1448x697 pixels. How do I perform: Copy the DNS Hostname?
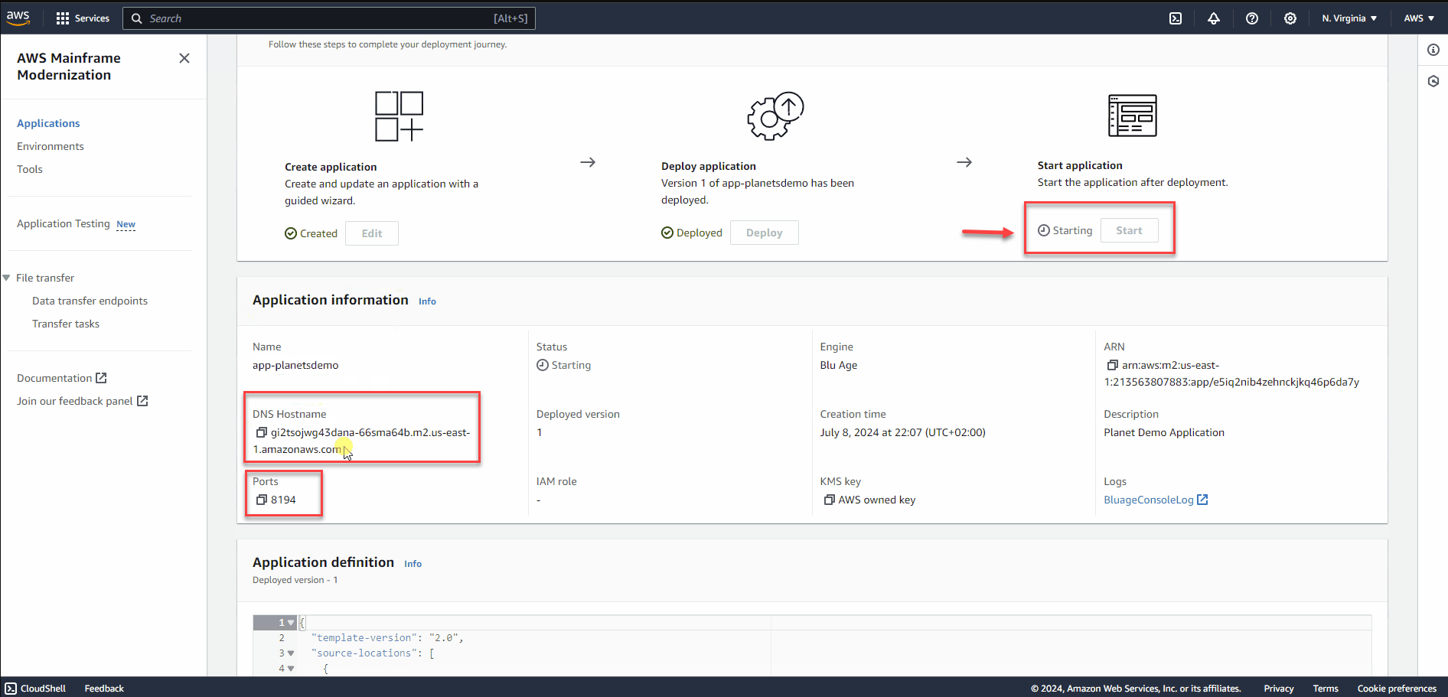261,433
